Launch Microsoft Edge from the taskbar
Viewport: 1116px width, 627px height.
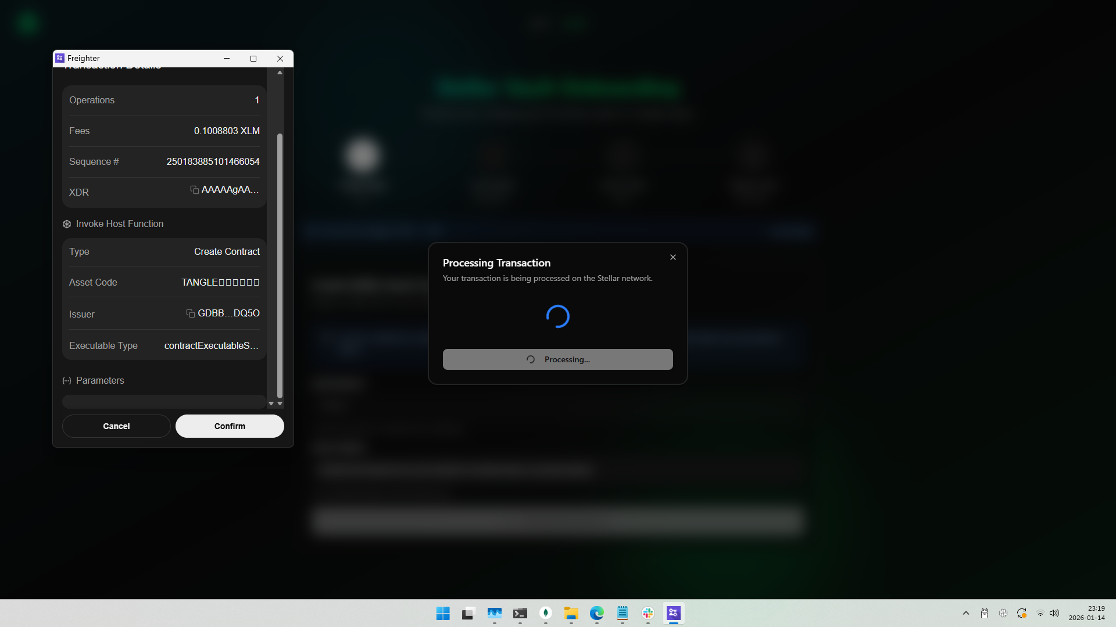(x=597, y=612)
